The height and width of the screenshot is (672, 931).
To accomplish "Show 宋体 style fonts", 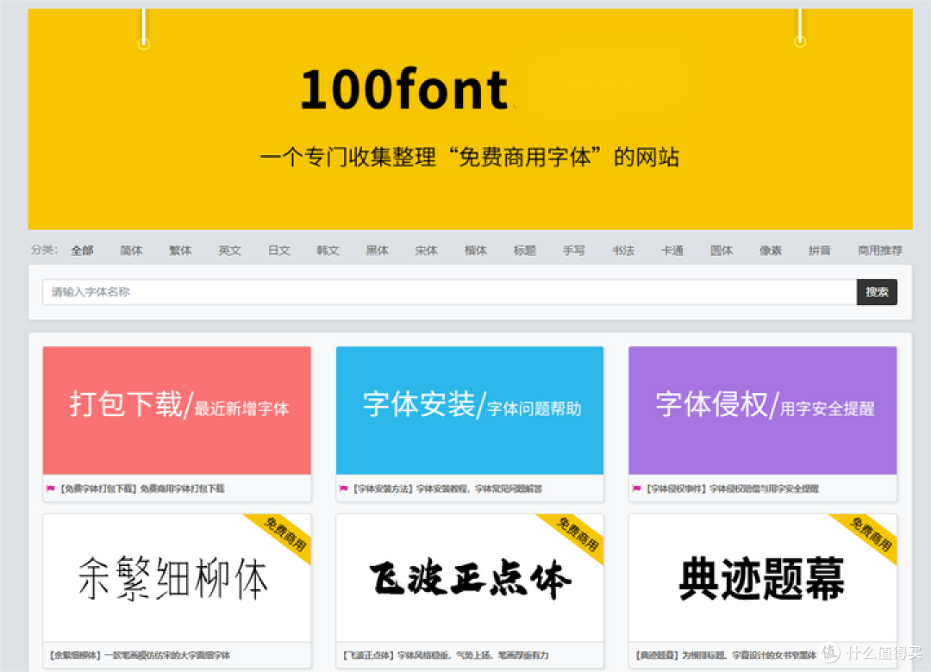I will [427, 251].
